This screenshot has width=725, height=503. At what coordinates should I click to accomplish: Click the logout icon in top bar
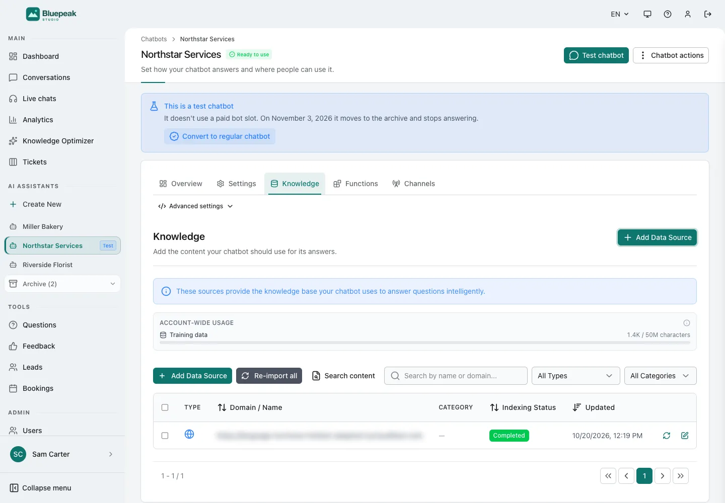(x=708, y=14)
